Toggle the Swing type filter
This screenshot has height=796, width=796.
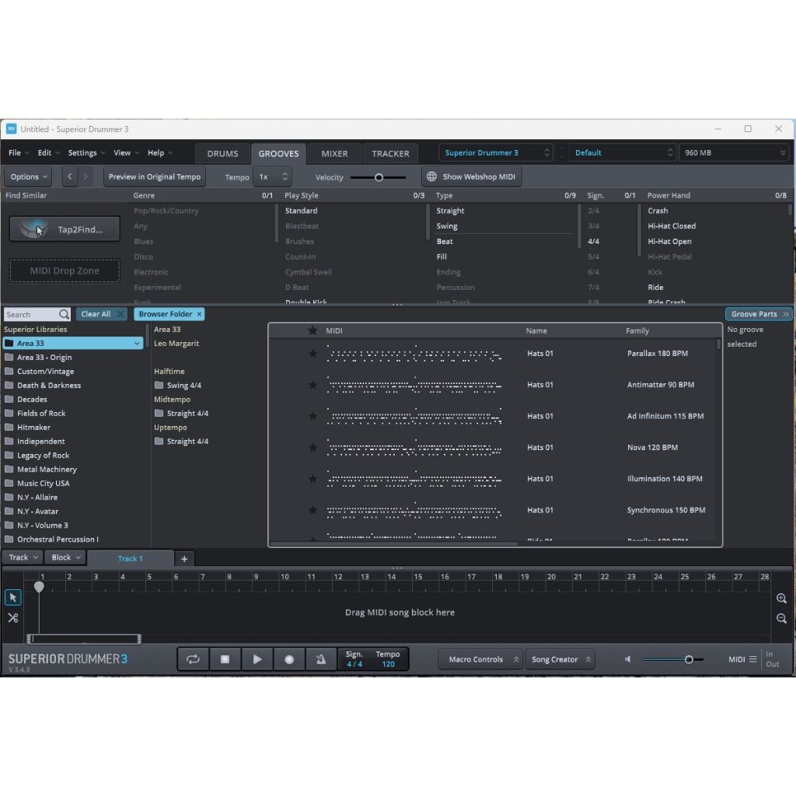pyautogui.click(x=447, y=226)
